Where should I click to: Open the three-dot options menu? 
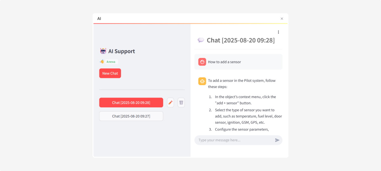[278, 32]
